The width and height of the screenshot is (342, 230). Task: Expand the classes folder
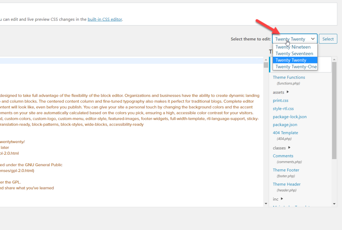point(282,148)
